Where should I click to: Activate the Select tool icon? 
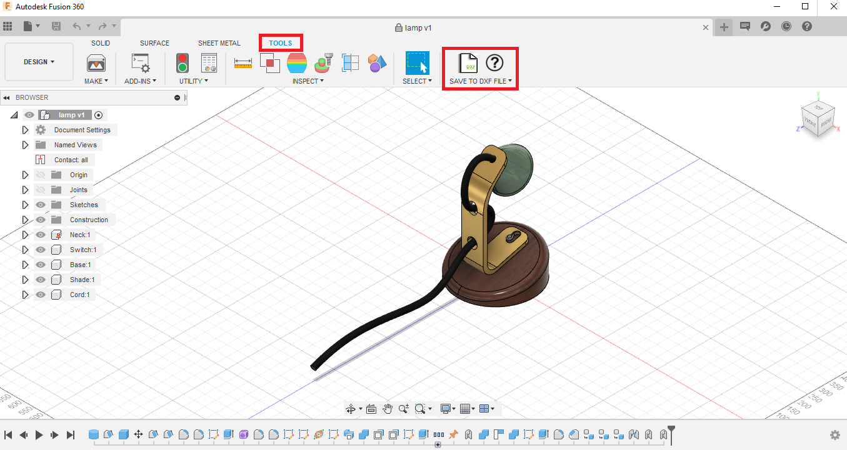click(417, 63)
